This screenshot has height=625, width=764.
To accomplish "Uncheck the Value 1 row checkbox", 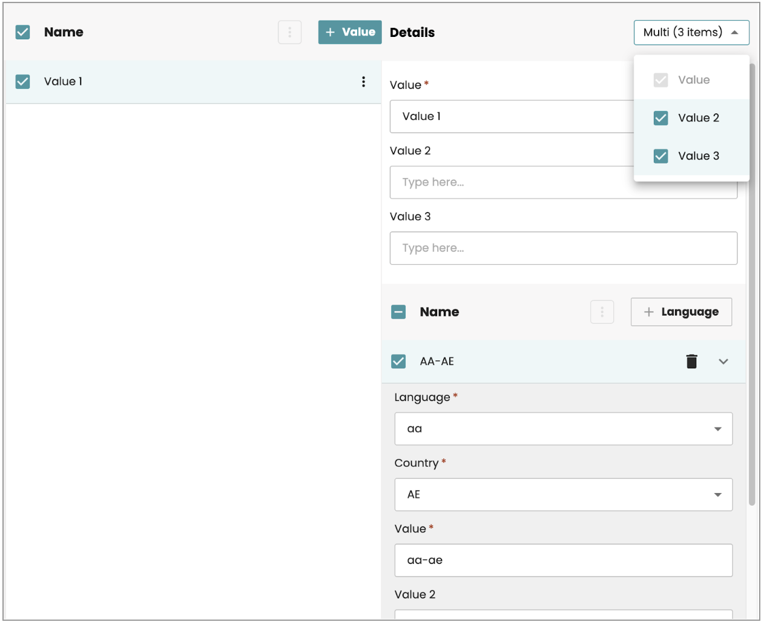I will pyautogui.click(x=23, y=82).
